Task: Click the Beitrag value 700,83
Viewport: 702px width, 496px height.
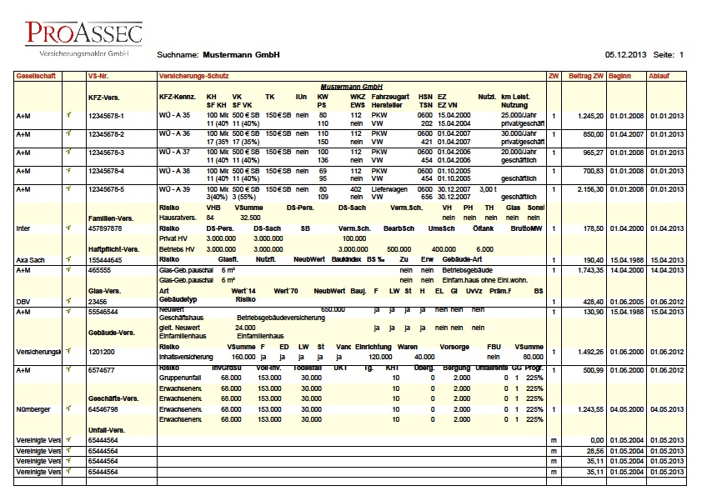Action: coord(594,171)
